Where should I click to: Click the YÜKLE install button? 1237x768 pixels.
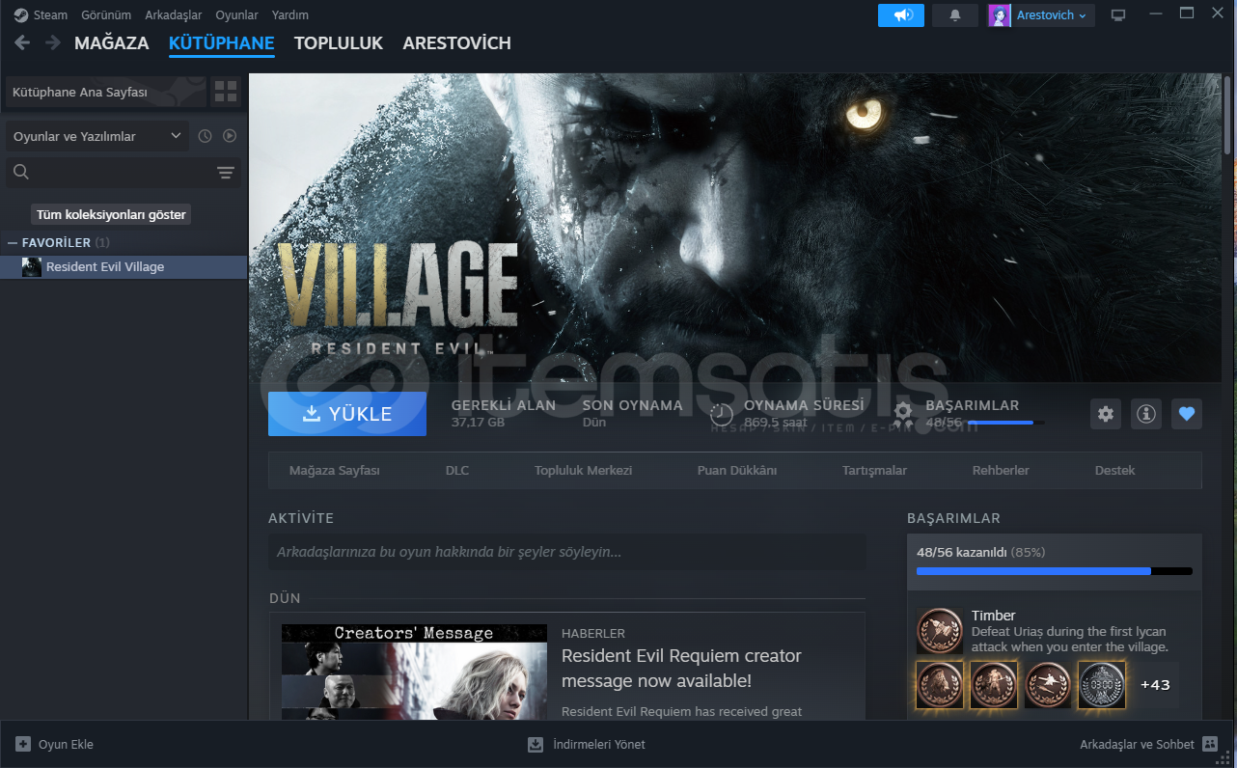point(347,414)
